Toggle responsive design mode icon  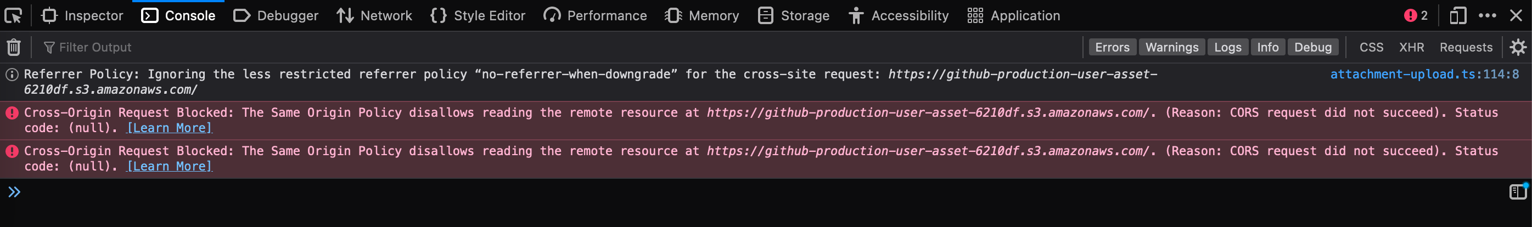tap(1457, 15)
